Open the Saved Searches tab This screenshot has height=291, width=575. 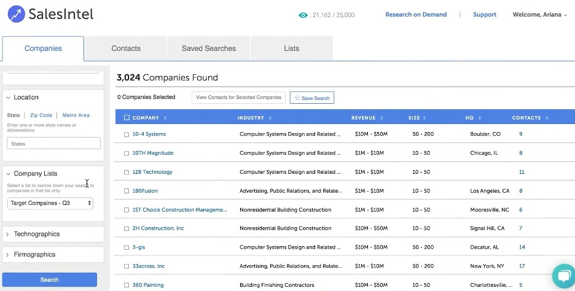click(x=209, y=49)
